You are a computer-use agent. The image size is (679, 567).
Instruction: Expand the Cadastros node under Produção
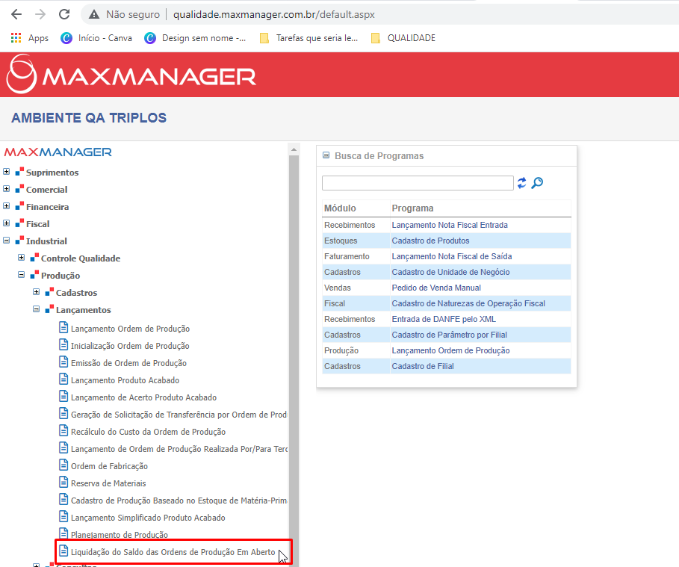[x=37, y=292]
